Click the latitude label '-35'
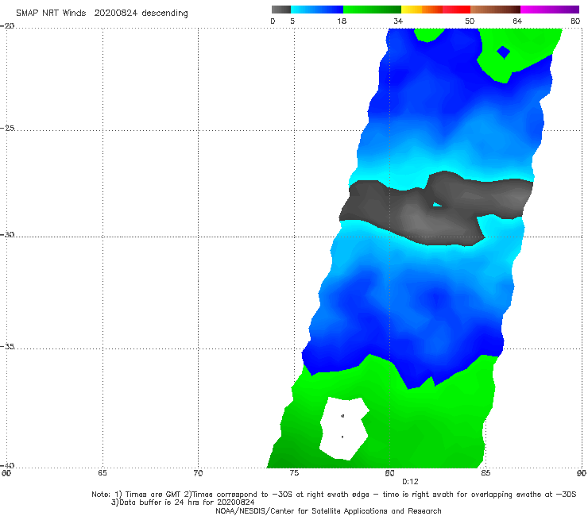 [7, 346]
